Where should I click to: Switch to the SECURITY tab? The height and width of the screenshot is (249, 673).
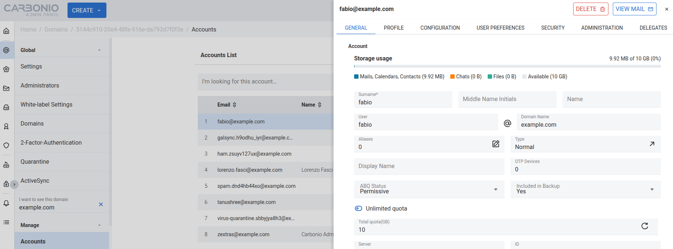point(553,28)
